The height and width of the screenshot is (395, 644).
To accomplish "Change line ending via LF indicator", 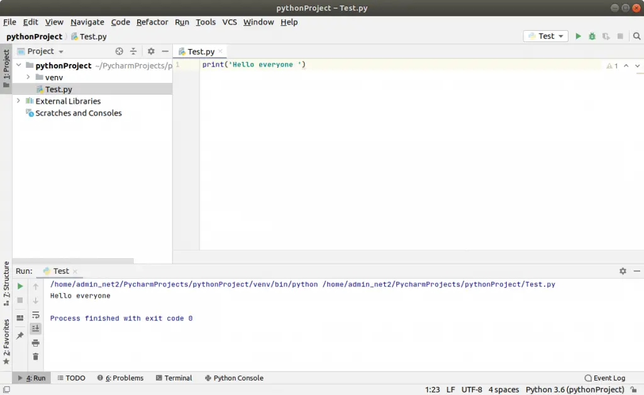I will click(x=450, y=389).
